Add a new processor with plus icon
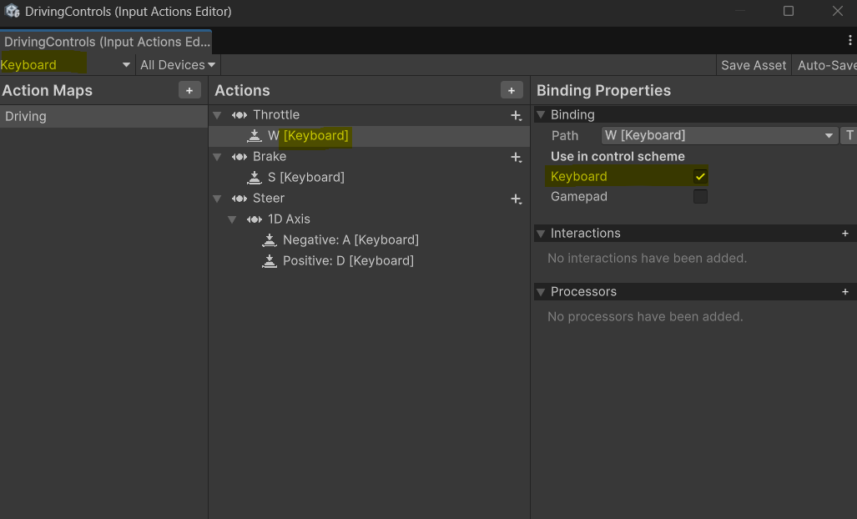The height and width of the screenshot is (519, 857). [x=845, y=292]
